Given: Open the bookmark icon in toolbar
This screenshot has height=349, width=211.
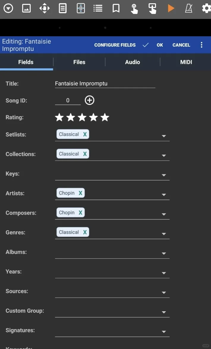Looking at the screenshot, I should [x=116, y=8].
